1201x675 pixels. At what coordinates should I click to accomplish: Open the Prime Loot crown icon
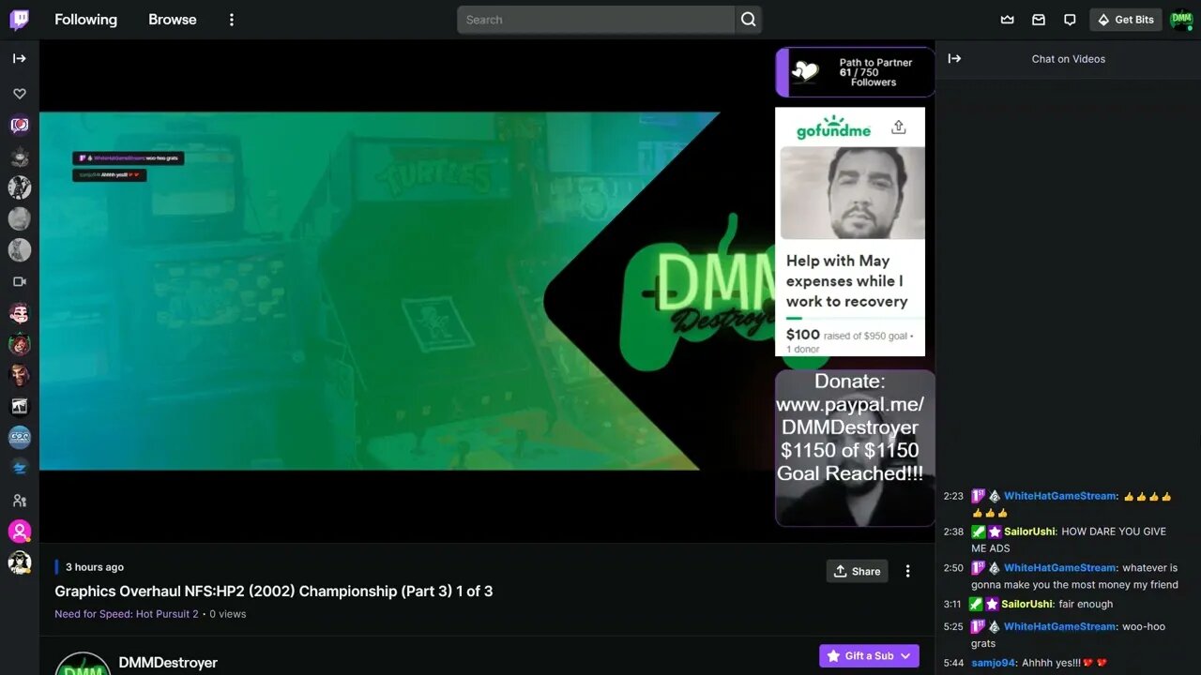[1008, 20]
